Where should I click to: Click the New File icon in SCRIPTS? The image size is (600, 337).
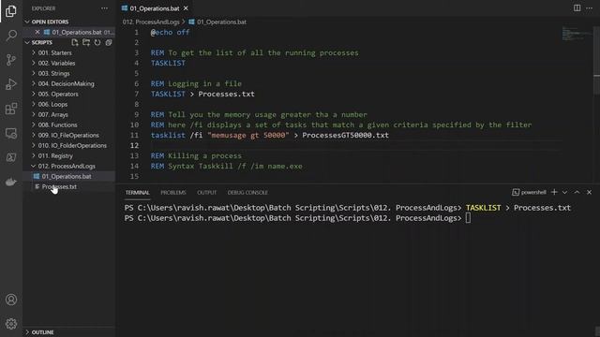75,42
